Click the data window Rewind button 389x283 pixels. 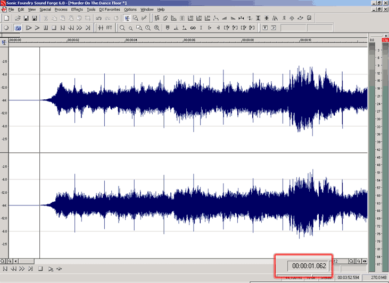(13, 269)
